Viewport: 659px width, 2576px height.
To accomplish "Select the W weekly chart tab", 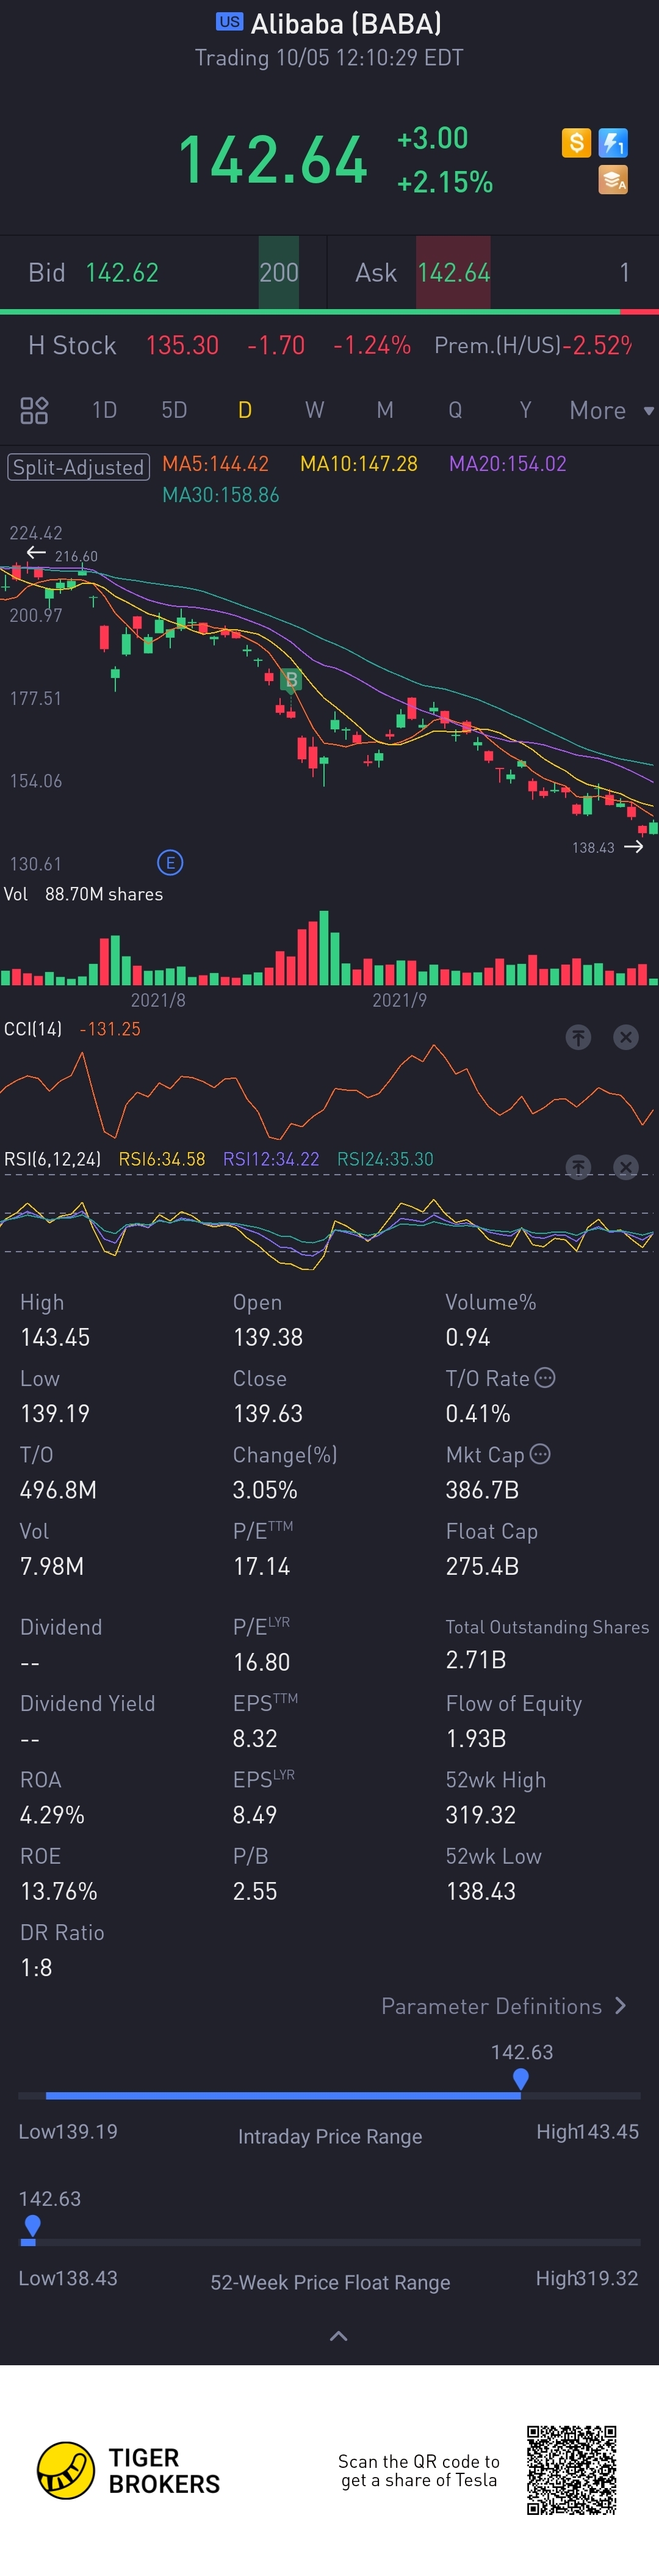I will 314,410.
